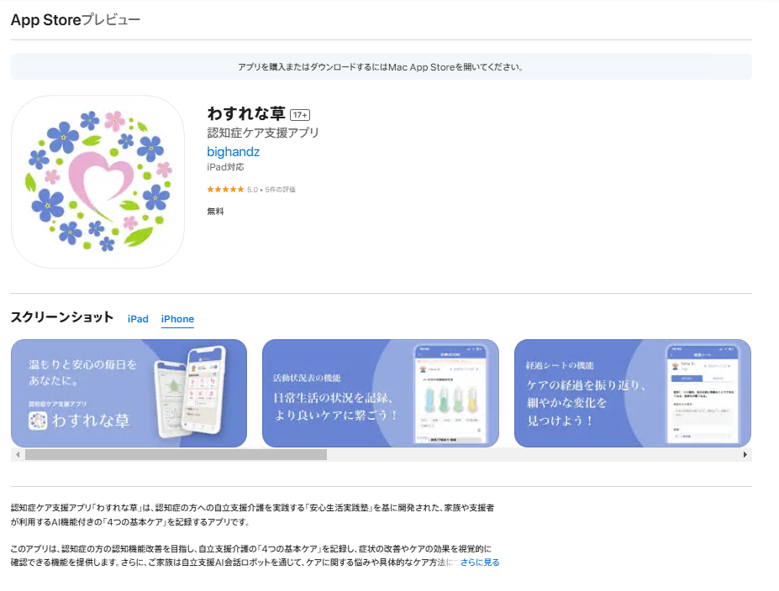
Task: Click the five-star rating icons
Action: click(x=225, y=189)
